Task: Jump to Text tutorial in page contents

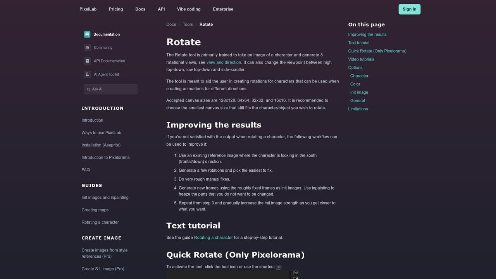Action: tap(358, 43)
